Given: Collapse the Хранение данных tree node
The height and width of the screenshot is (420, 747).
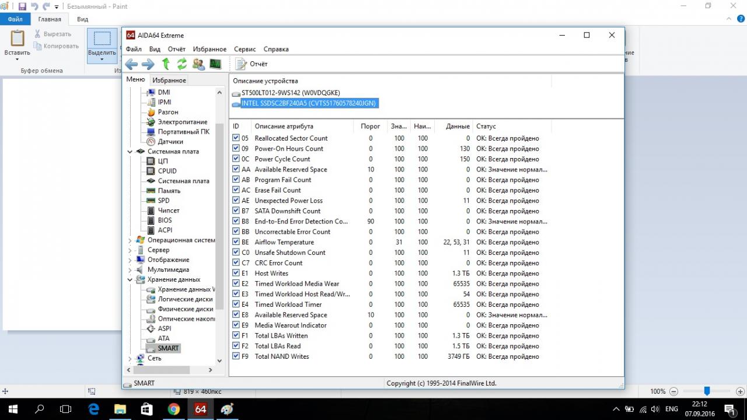Looking at the screenshot, I should [x=130, y=279].
